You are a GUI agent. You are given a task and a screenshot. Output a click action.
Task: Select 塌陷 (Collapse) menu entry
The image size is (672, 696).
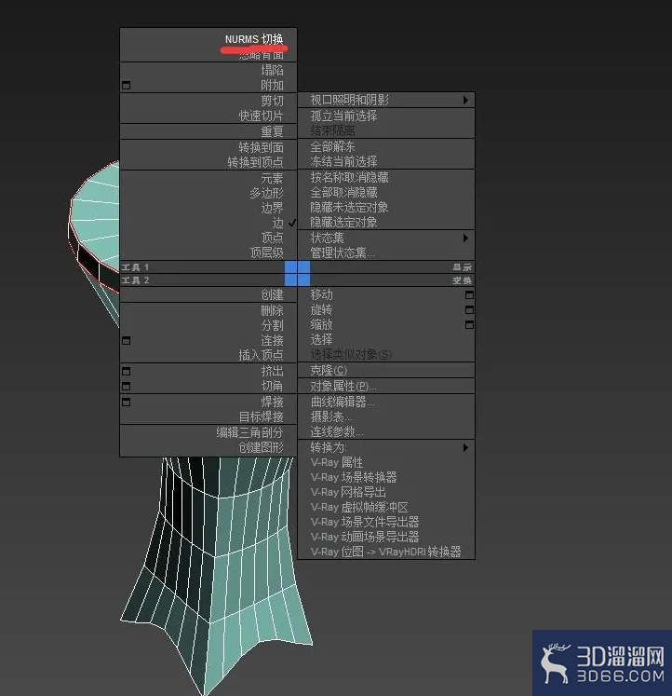272,70
